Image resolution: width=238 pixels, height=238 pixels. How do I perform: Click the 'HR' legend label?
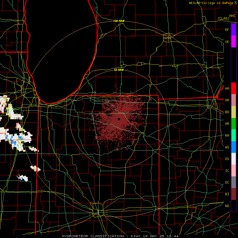[227, 124]
